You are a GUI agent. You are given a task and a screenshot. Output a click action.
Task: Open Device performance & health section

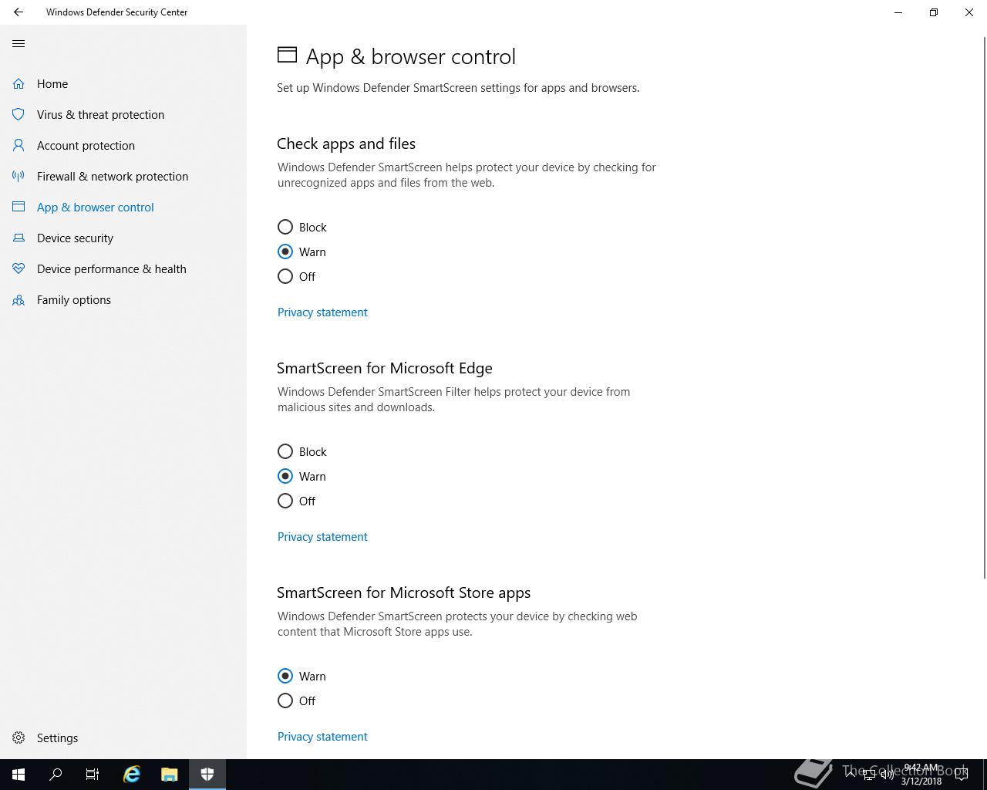112,268
